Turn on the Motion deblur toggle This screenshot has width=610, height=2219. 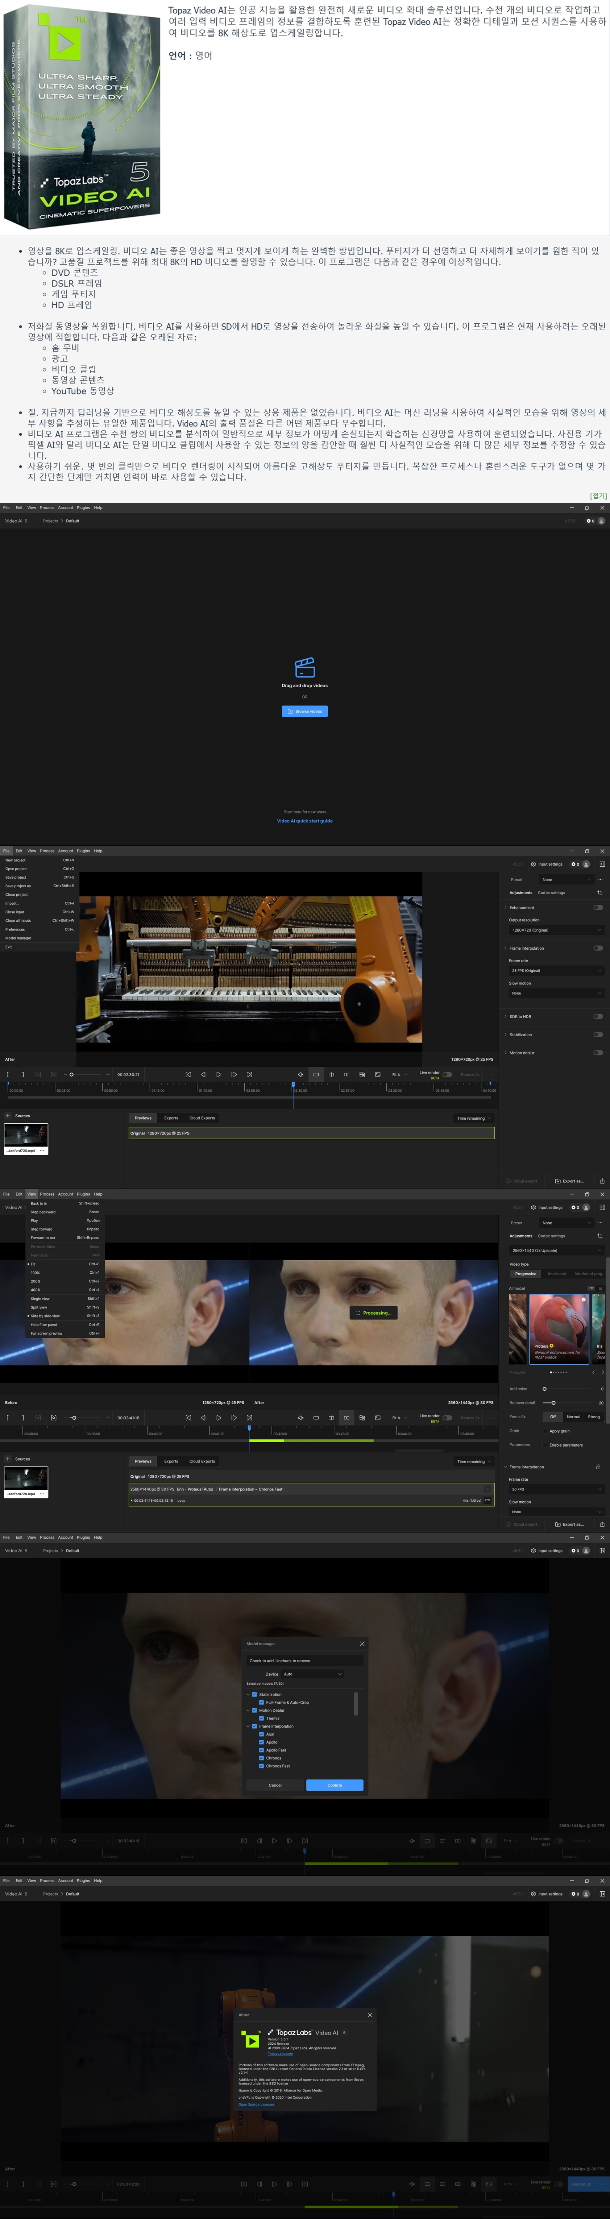(598, 1053)
